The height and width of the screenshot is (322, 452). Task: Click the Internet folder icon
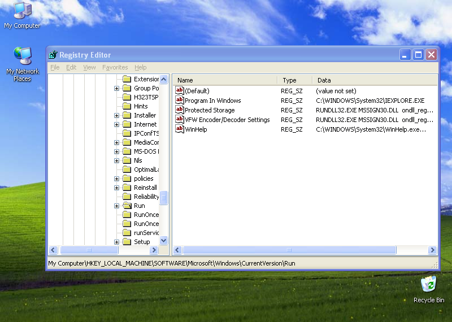tap(127, 124)
